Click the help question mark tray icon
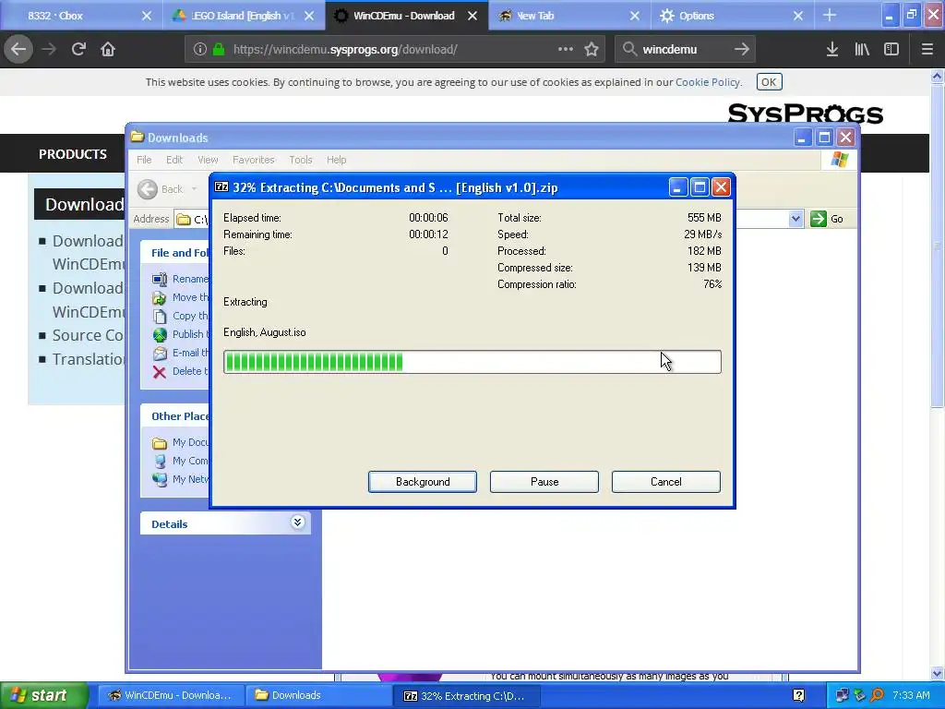The width and height of the screenshot is (945, 709). pos(798,696)
